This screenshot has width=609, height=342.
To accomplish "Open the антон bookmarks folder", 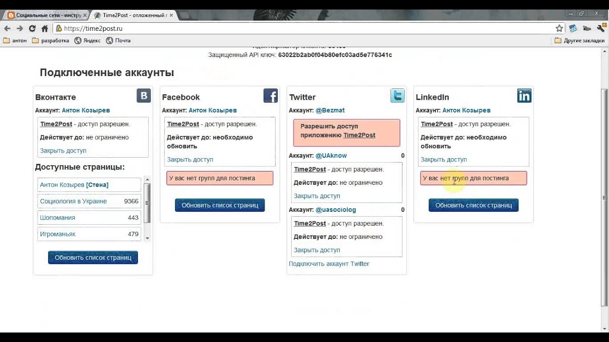I will pyautogui.click(x=15, y=41).
